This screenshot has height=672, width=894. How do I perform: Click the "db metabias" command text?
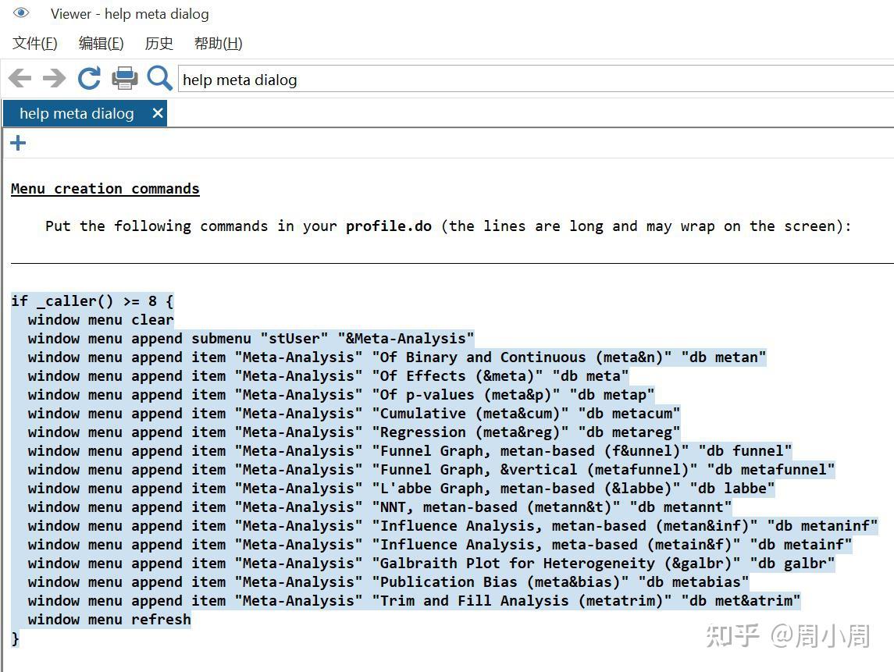[x=693, y=582]
